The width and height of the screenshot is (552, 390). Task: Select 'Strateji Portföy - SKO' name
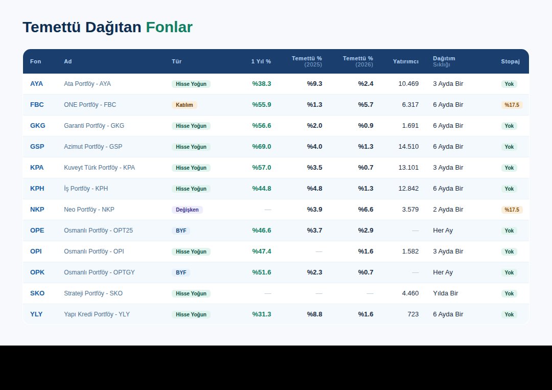(94, 293)
